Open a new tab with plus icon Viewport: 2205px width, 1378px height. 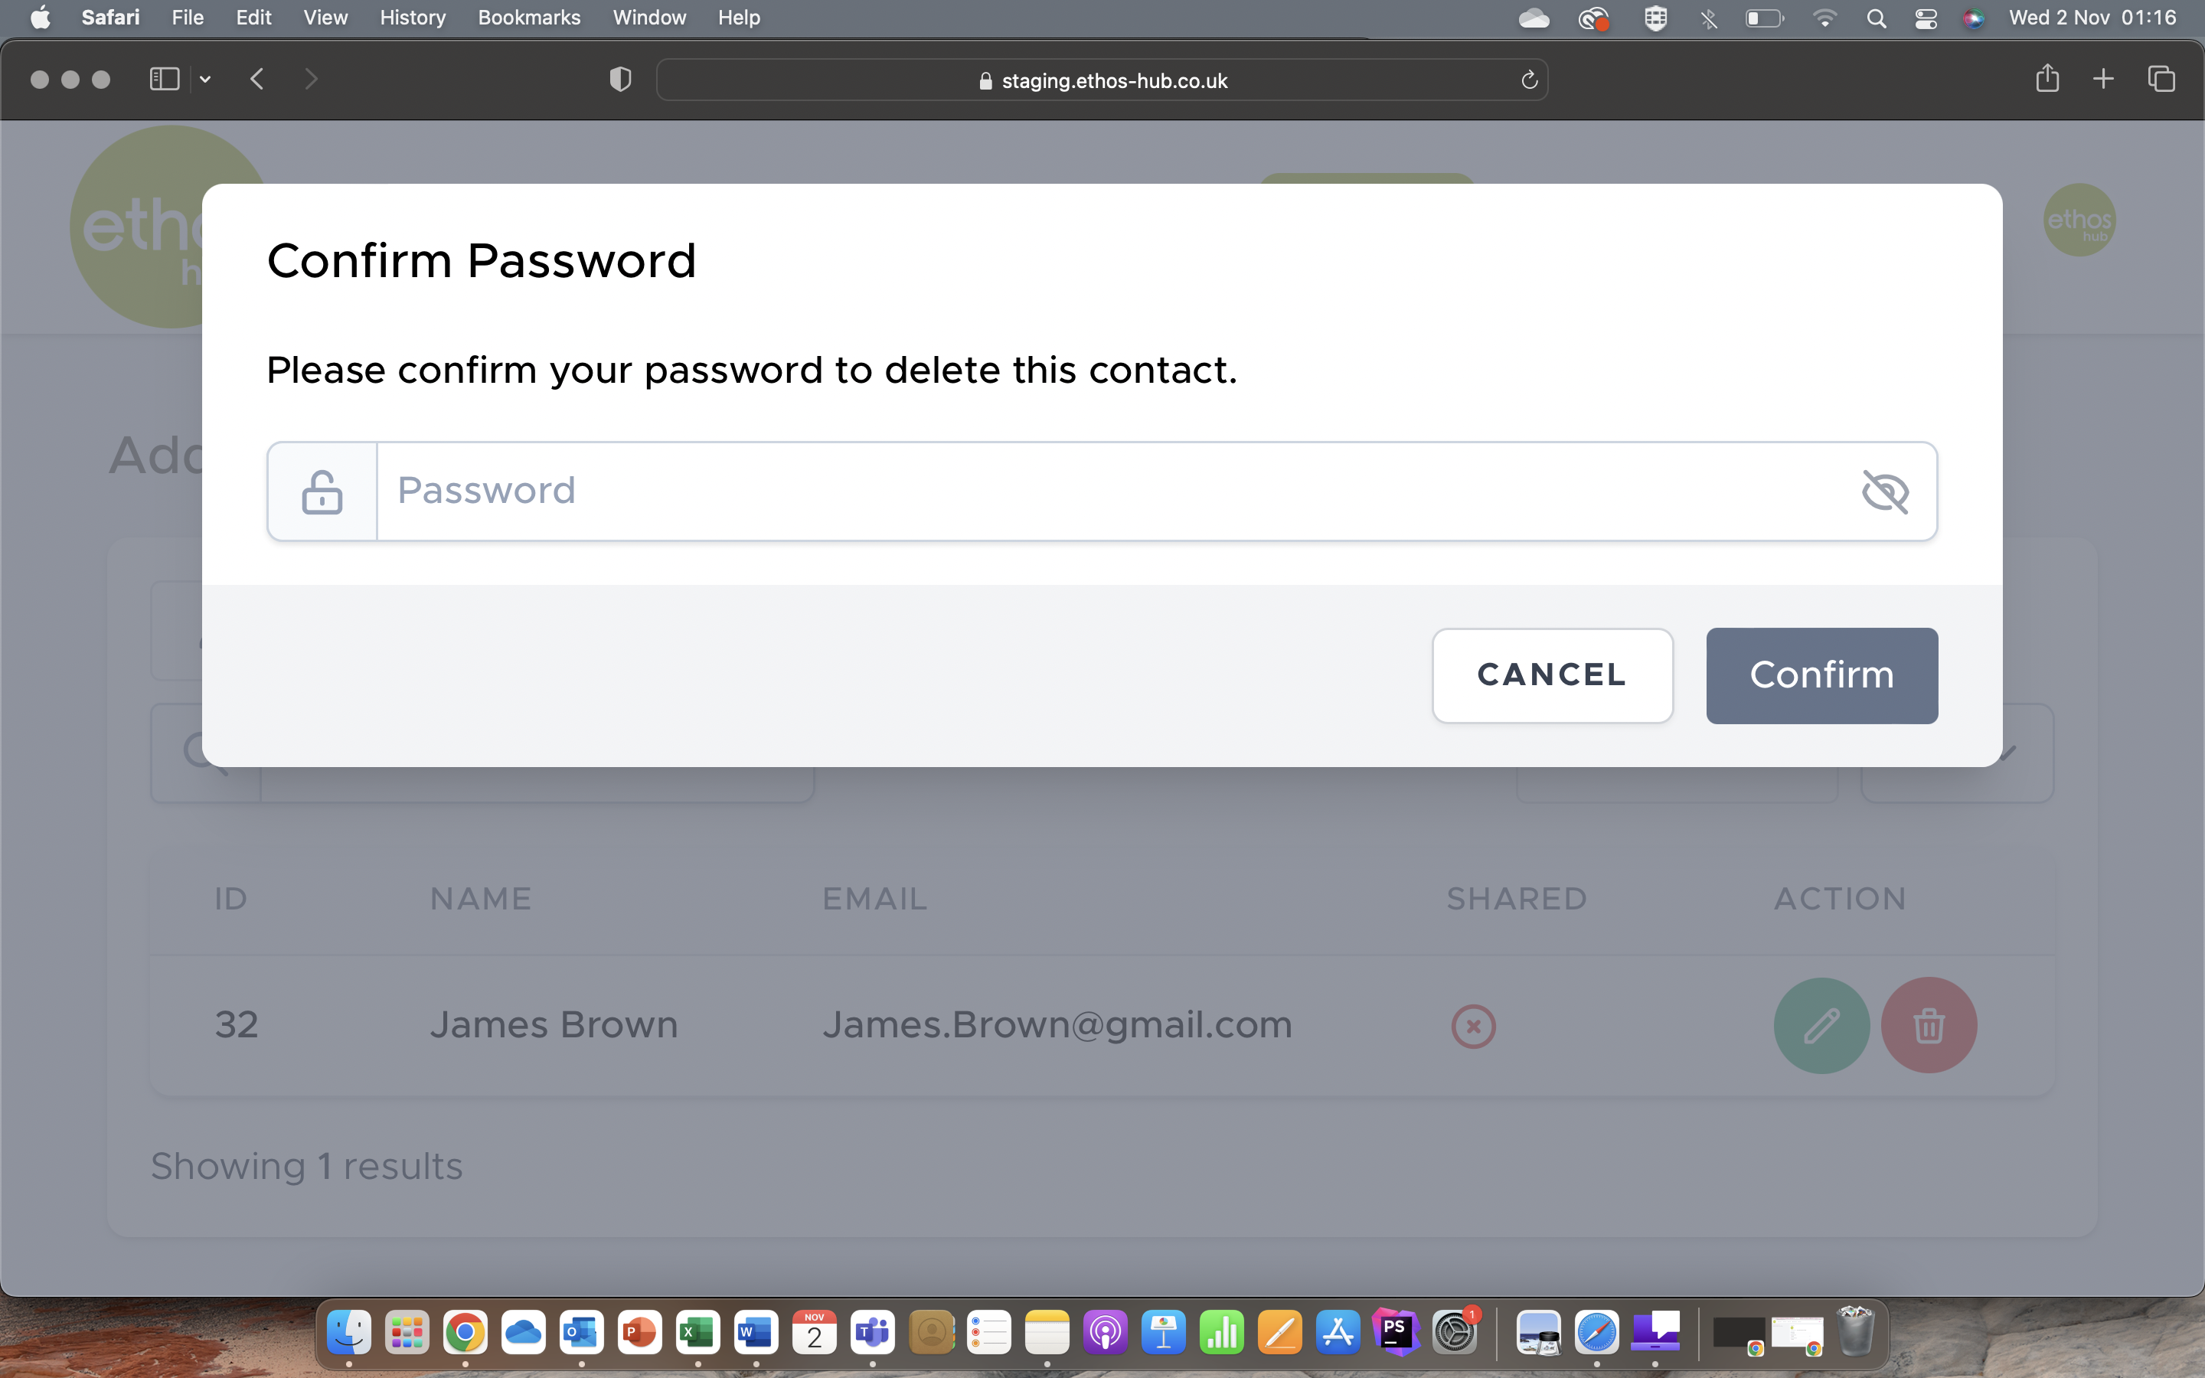coord(2103,80)
